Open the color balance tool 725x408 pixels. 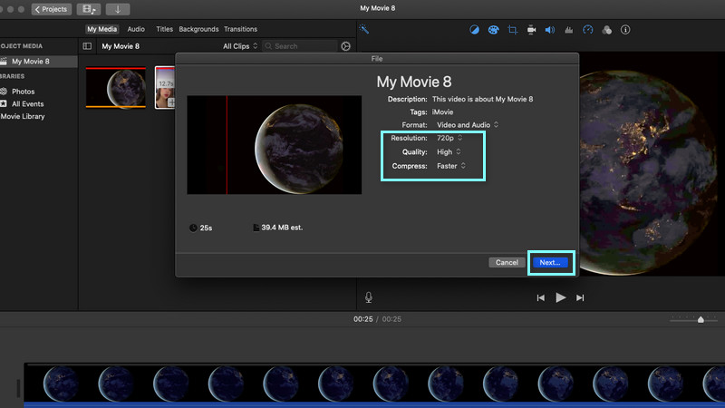(x=474, y=30)
